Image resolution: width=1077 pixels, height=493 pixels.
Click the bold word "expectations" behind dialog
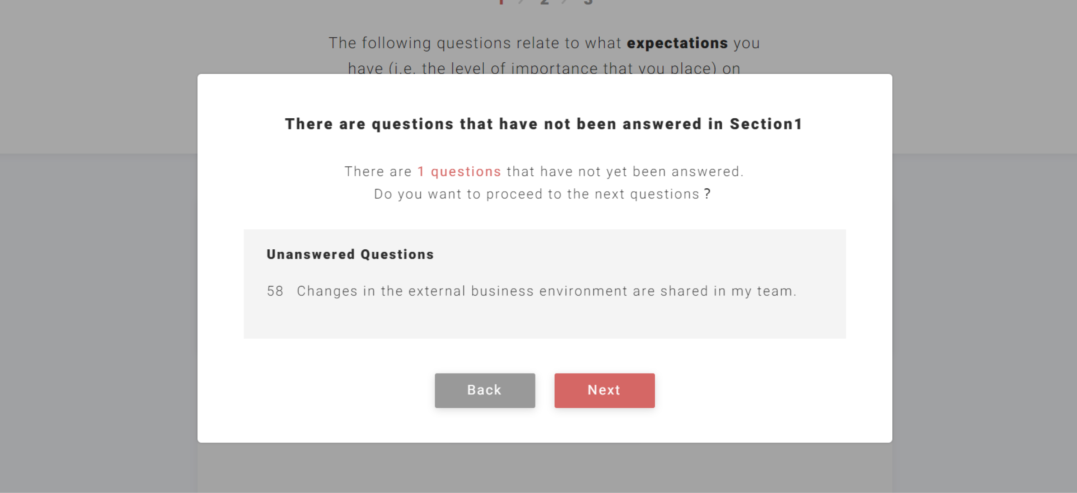point(677,43)
